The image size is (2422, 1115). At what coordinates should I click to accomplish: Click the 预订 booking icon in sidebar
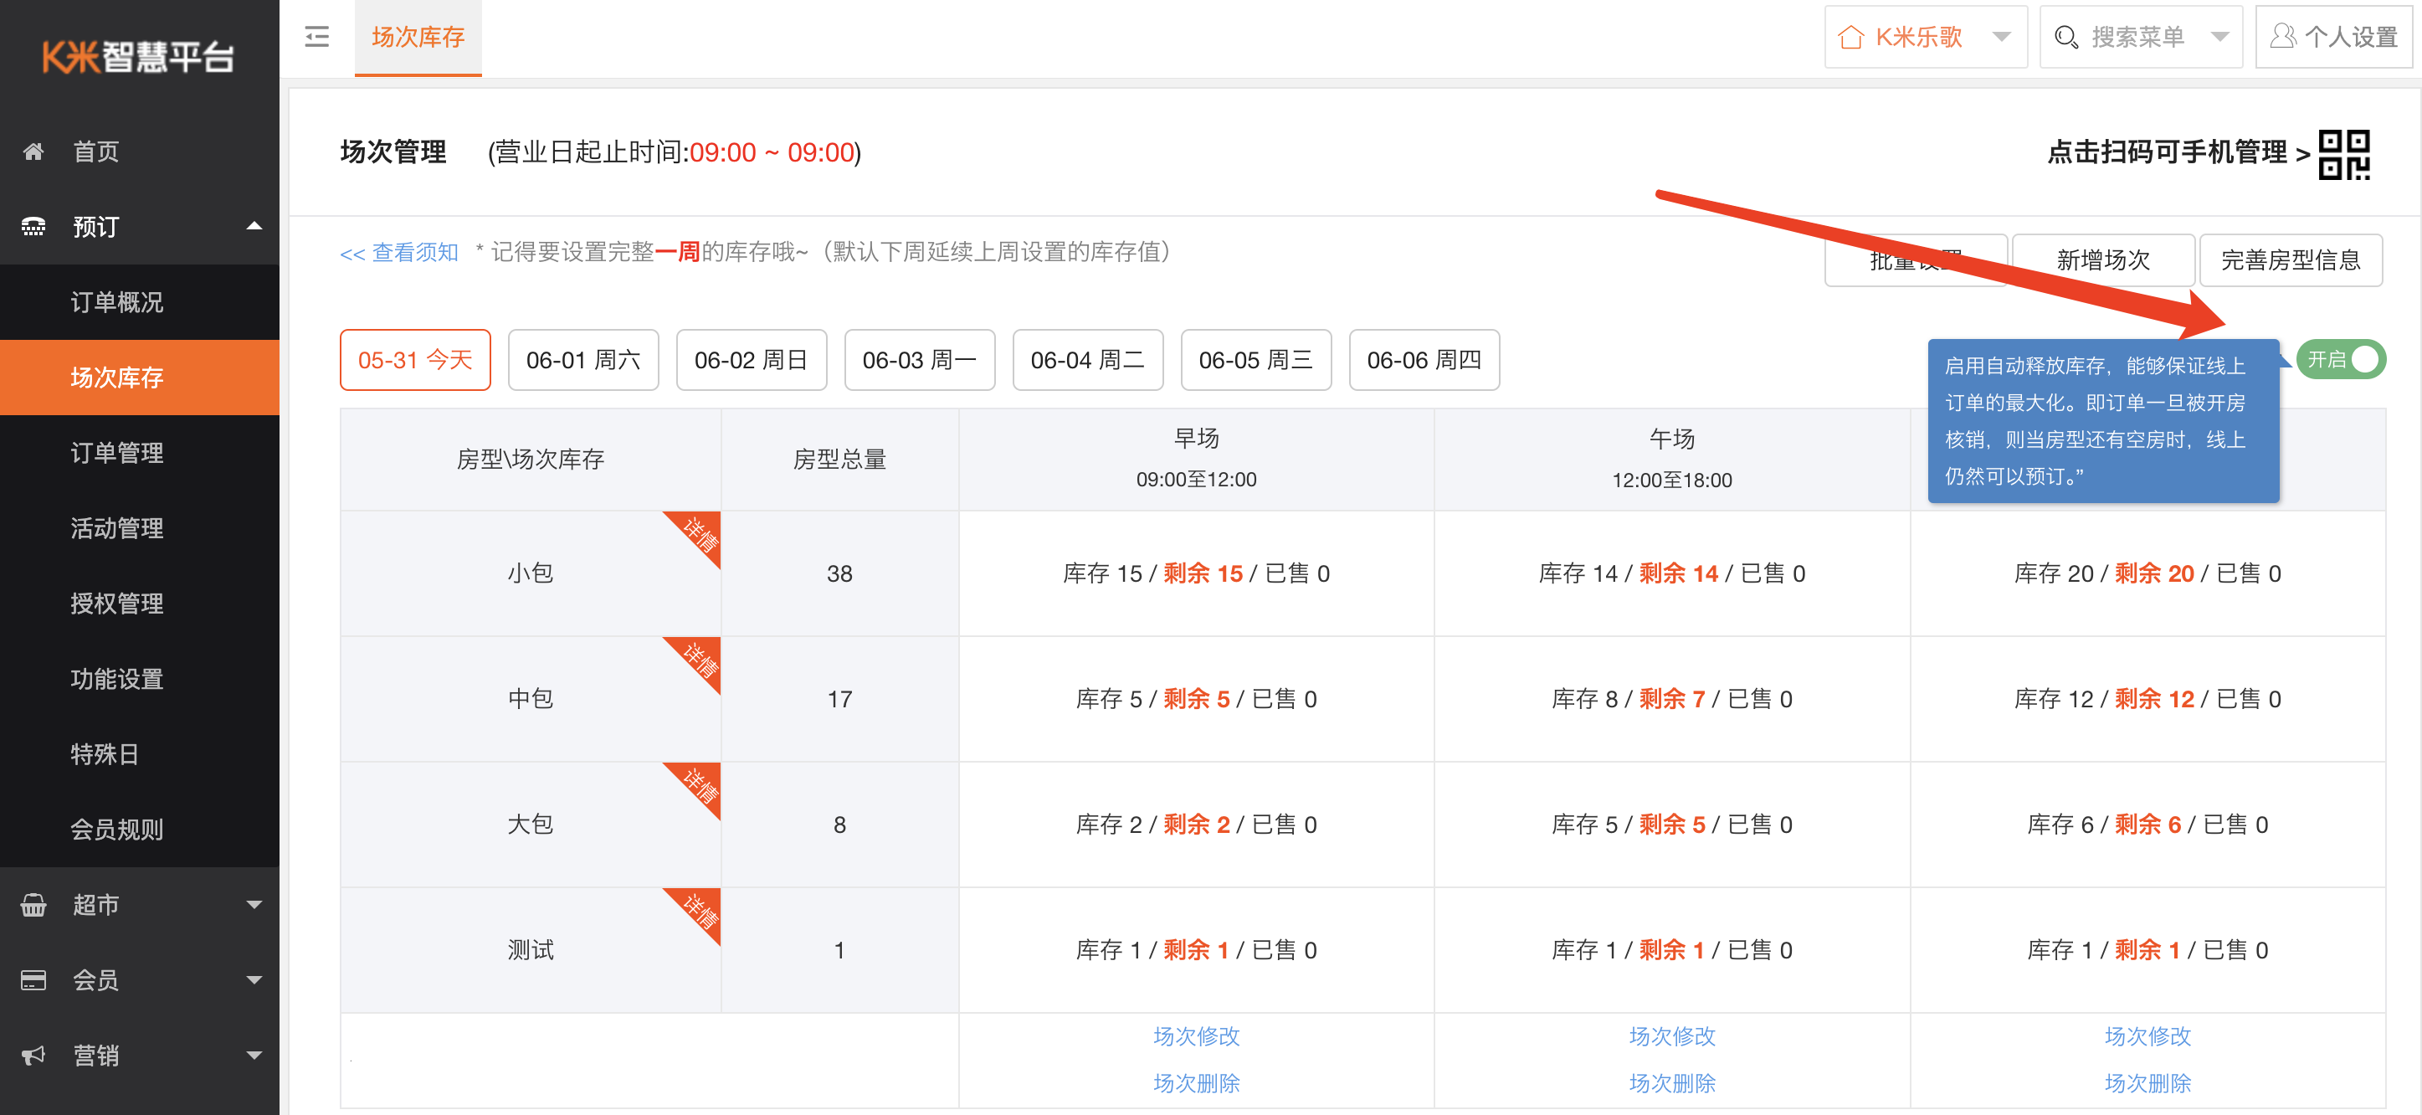coord(33,227)
